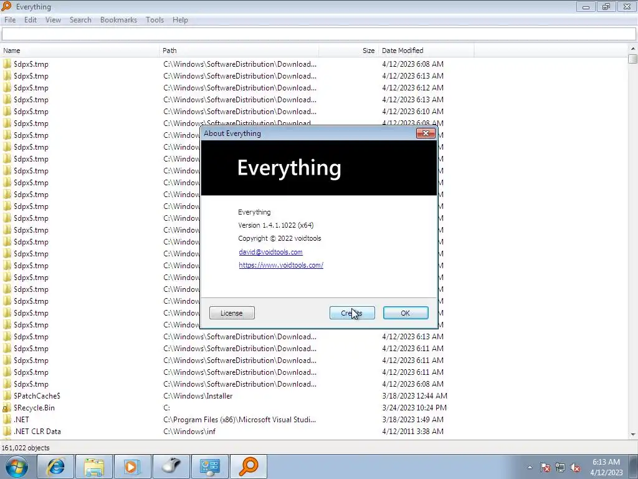Select the $Recycle.Bin entry name
Image resolution: width=638 pixels, height=479 pixels.
(x=34, y=408)
